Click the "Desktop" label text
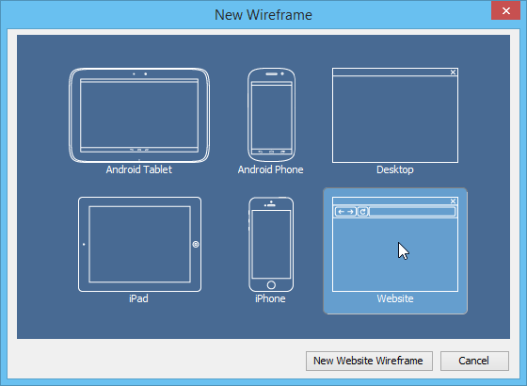527x386 pixels. (395, 169)
